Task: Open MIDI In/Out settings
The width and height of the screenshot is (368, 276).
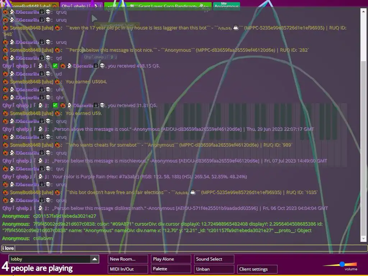Action: 128,269
